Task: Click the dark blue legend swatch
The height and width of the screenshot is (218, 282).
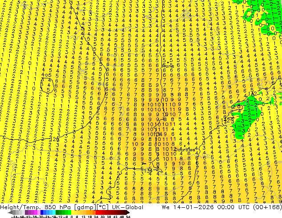Action: [x=42, y=212]
